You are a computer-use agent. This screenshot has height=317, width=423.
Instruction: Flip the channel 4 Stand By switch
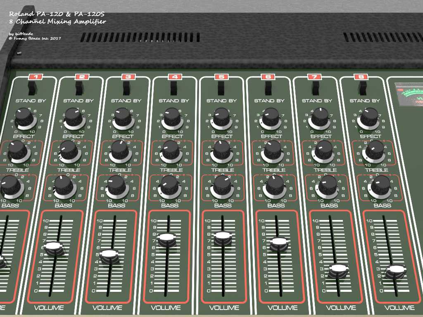(174, 88)
